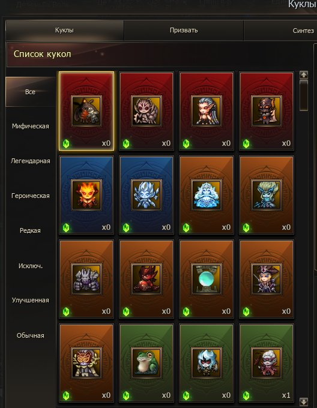The height and width of the screenshot is (408, 317).
Task: Show only Героическая dolls
Action: click(31, 196)
